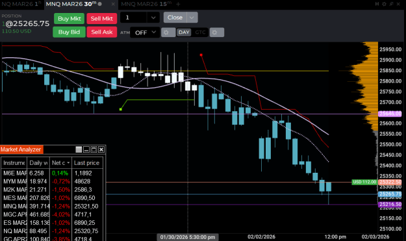The width and height of the screenshot is (406, 241).
Task: Open chart properties gear icon at top right
Action: coord(385,4)
